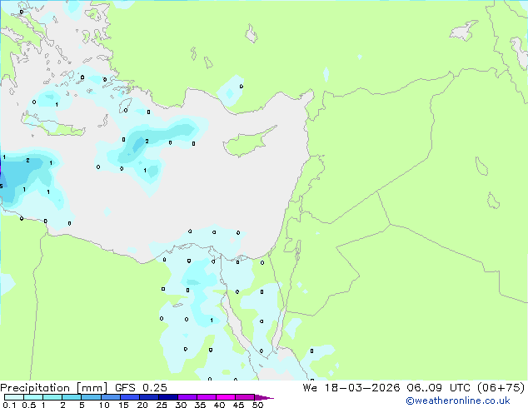The height and width of the screenshot is (408, 528).
Task: Select the 45–50 mm legend swatch
Action: 245,397
